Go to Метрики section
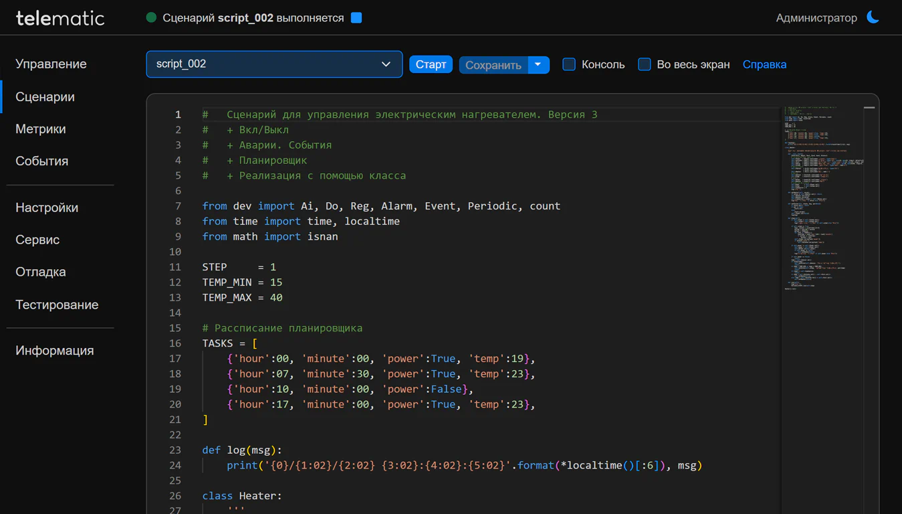This screenshot has height=514, width=902. coord(41,129)
